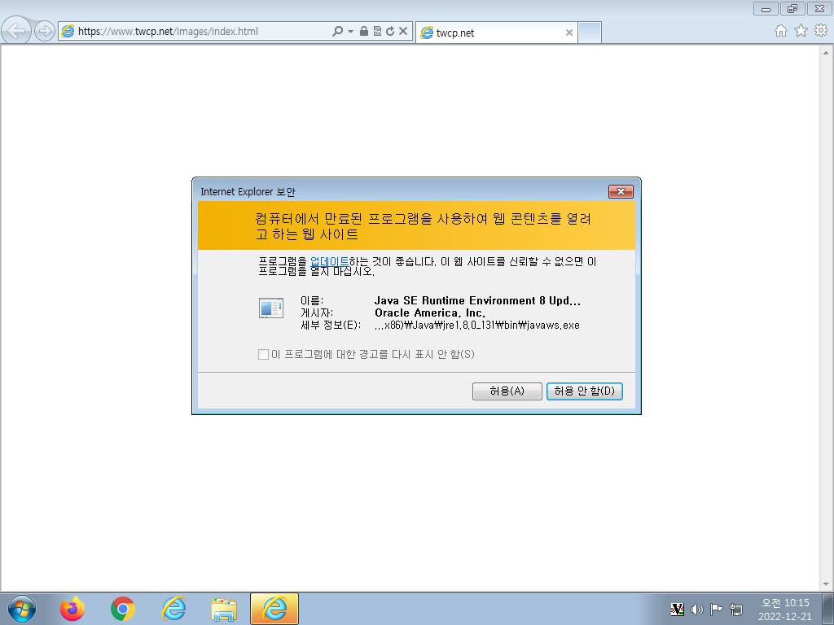Open the Windows Start menu
Screen dimensions: 834x625
[22, 609]
